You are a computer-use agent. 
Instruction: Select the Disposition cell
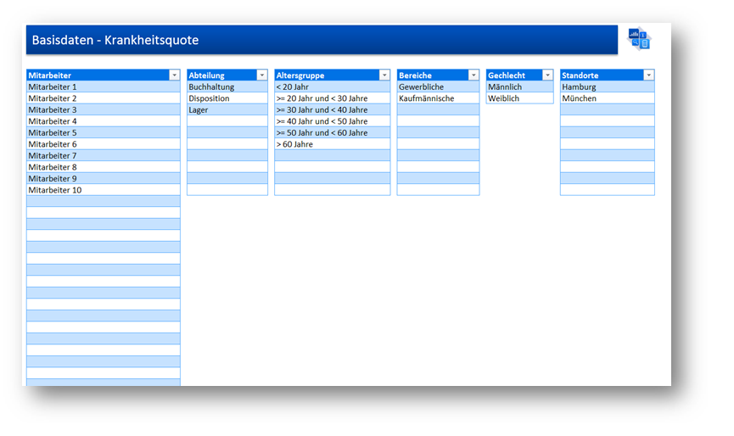(227, 98)
